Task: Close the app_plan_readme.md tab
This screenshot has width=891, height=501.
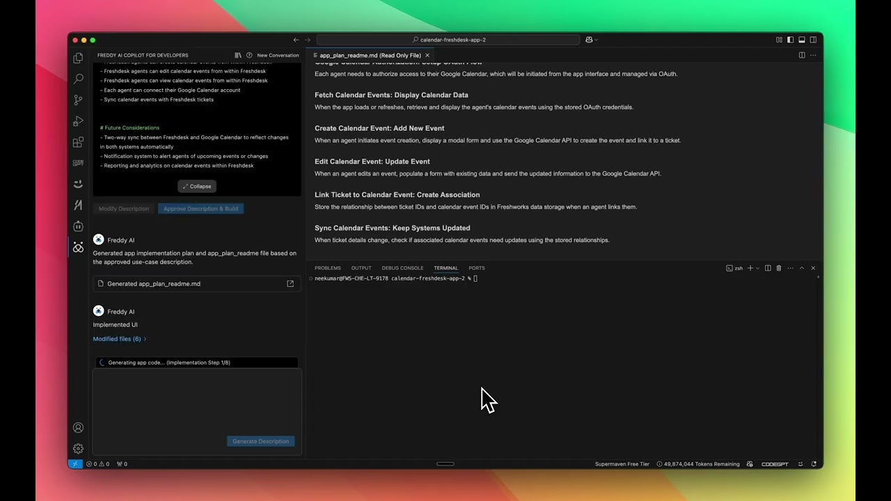Action: point(427,55)
